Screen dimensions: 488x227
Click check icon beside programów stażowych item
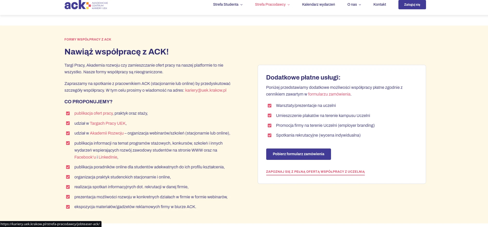[68, 143]
